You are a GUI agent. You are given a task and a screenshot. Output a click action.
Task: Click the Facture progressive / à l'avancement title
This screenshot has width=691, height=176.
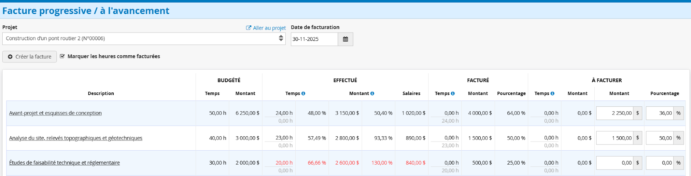point(86,11)
